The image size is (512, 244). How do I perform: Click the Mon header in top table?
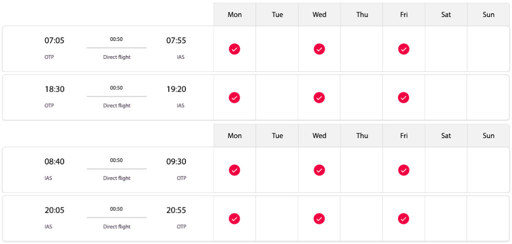coord(235,15)
